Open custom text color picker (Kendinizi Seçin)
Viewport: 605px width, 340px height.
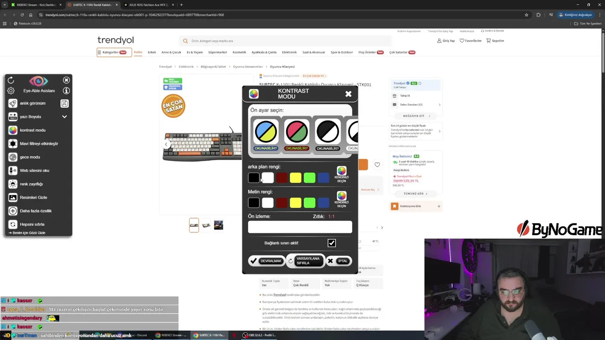click(x=341, y=199)
